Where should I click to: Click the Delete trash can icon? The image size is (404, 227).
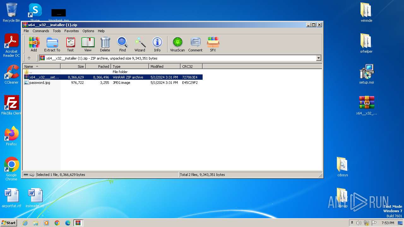(x=105, y=44)
